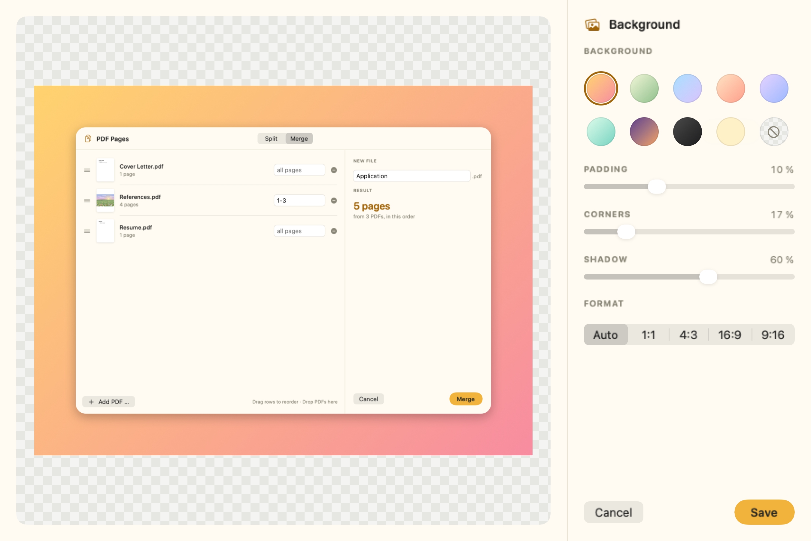This screenshot has height=541, width=811.
Task: Click the orange Merge button
Action: click(x=466, y=399)
